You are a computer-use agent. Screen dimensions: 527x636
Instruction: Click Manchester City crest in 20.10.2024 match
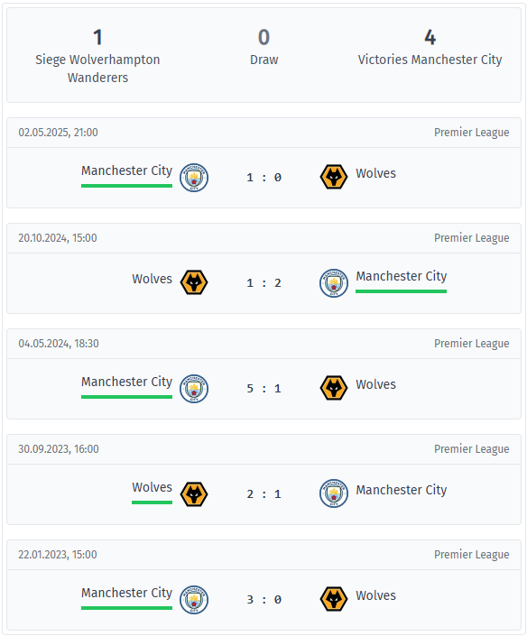pos(334,282)
